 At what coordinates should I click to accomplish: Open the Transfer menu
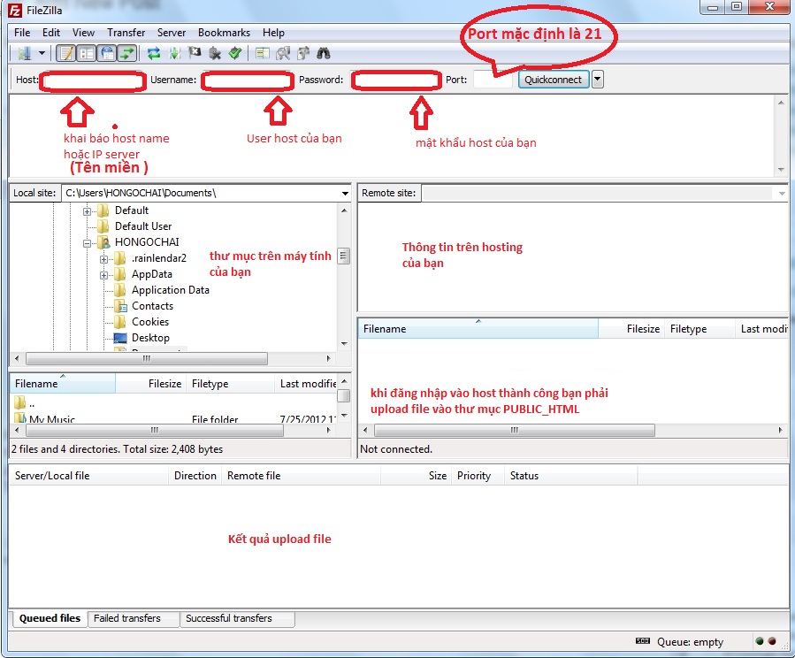126,33
